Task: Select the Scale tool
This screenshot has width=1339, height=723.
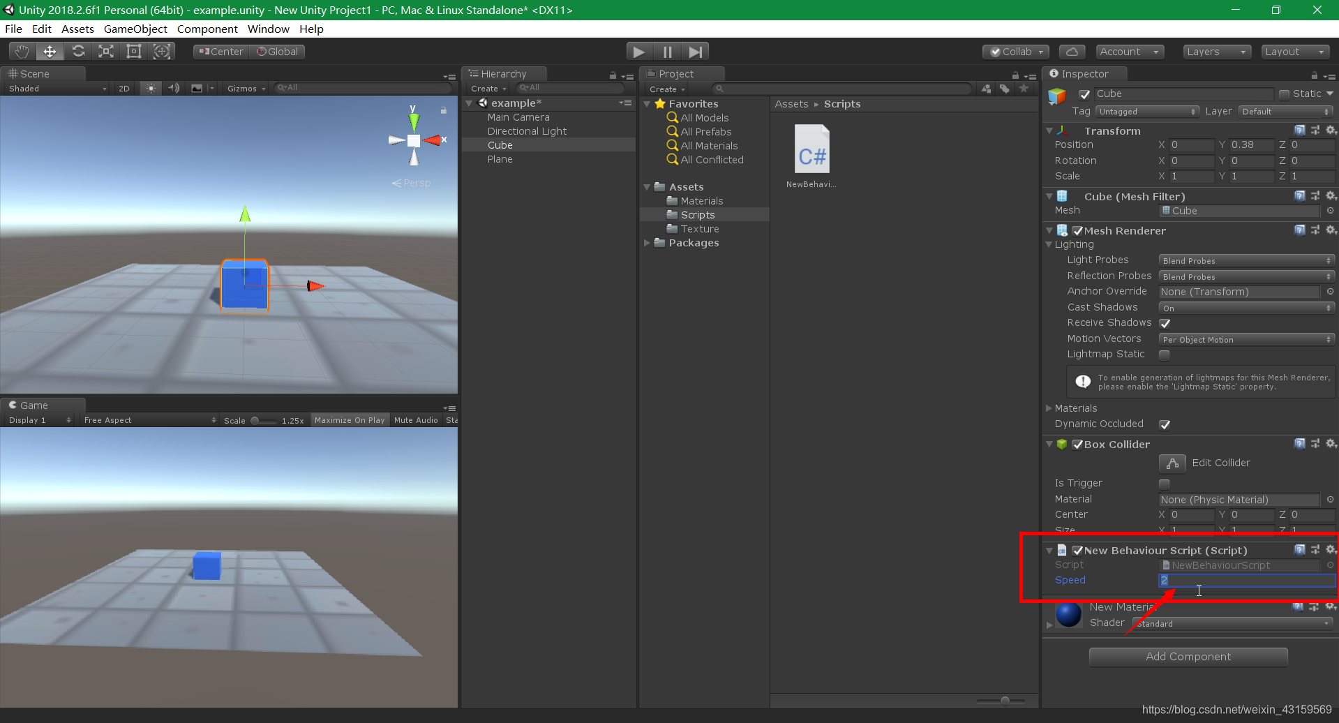Action: [x=106, y=52]
